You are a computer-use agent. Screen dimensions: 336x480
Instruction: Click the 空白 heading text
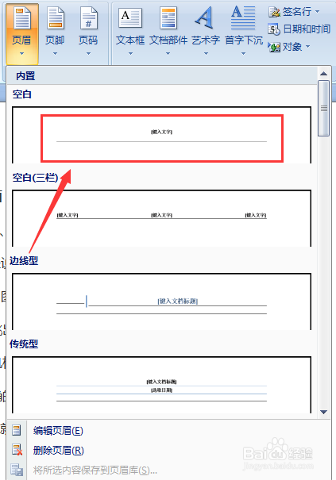click(x=22, y=94)
